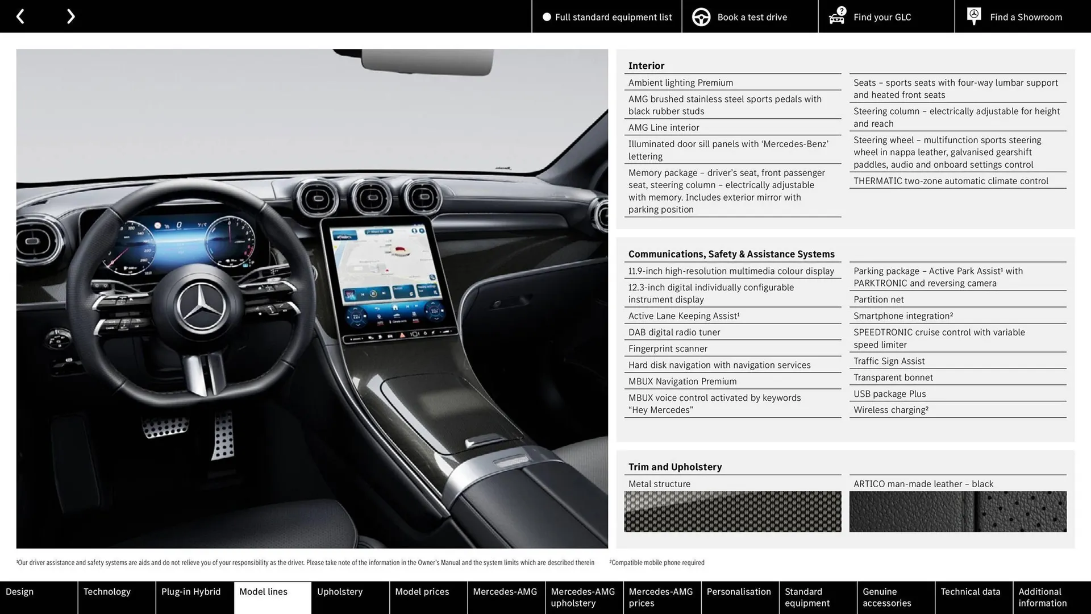The height and width of the screenshot is (614, 1091).
Task: Tap the right navigation arrow
Action: (x=70, y=16)
